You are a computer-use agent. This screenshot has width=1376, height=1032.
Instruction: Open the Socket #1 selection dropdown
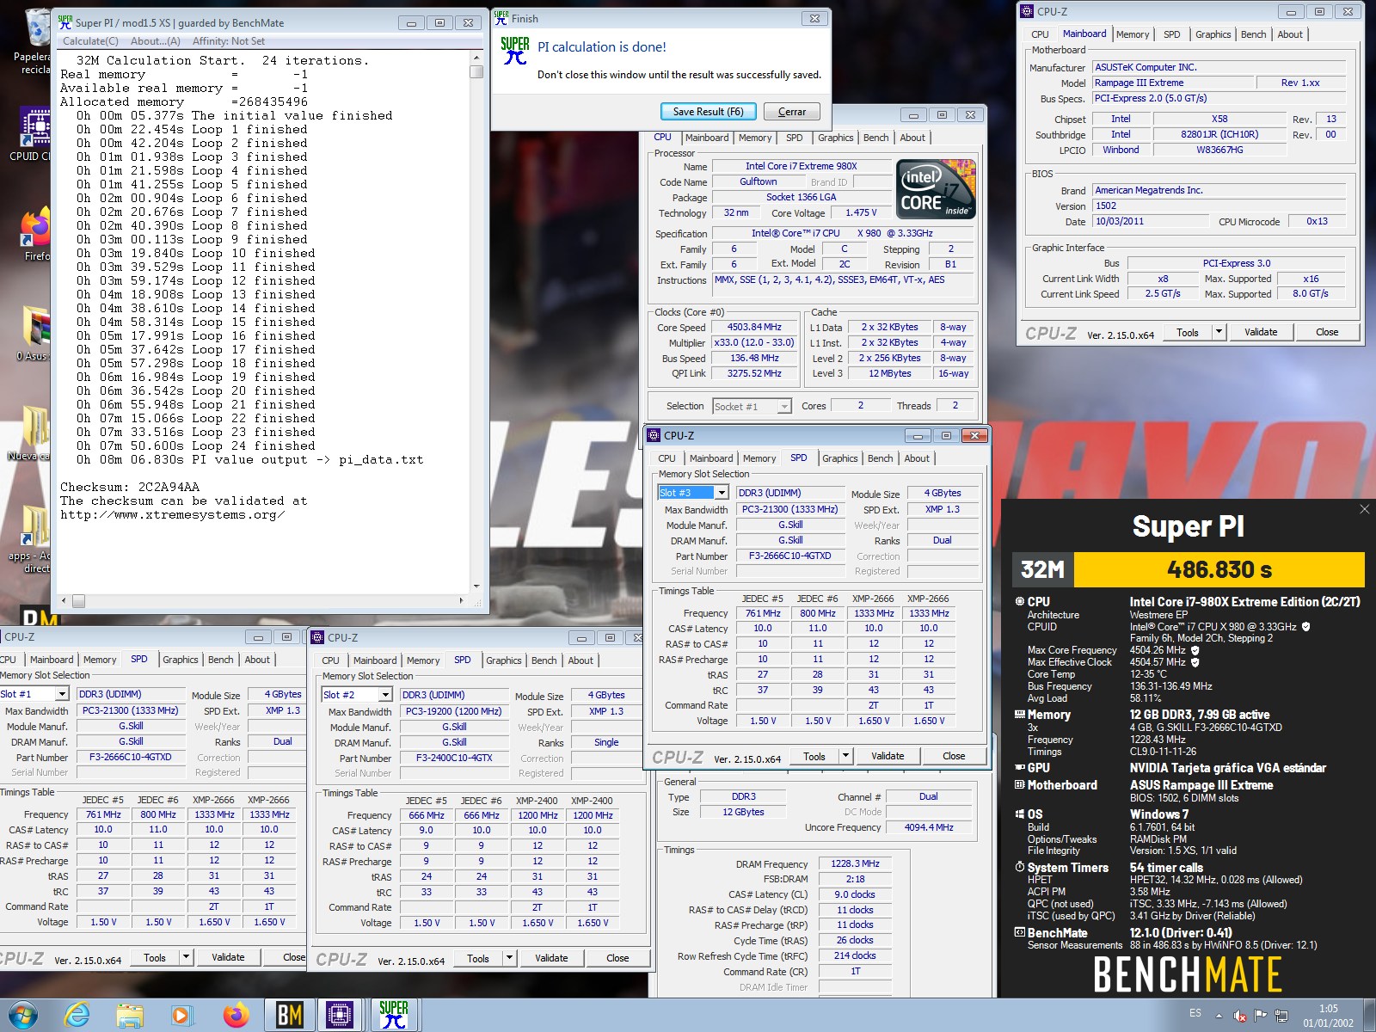click(752, 407)
